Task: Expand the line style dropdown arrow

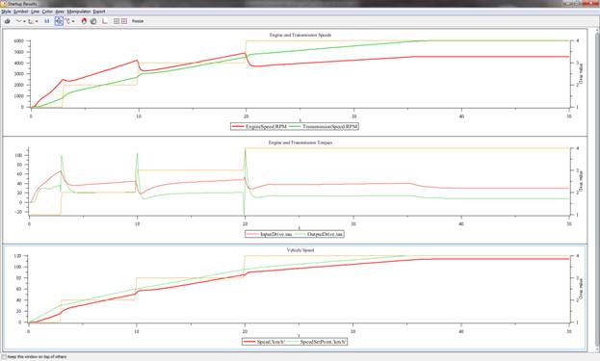Action: (24, 21)
